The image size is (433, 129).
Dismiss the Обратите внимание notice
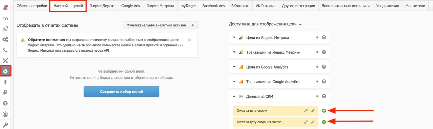click(189, 40)
